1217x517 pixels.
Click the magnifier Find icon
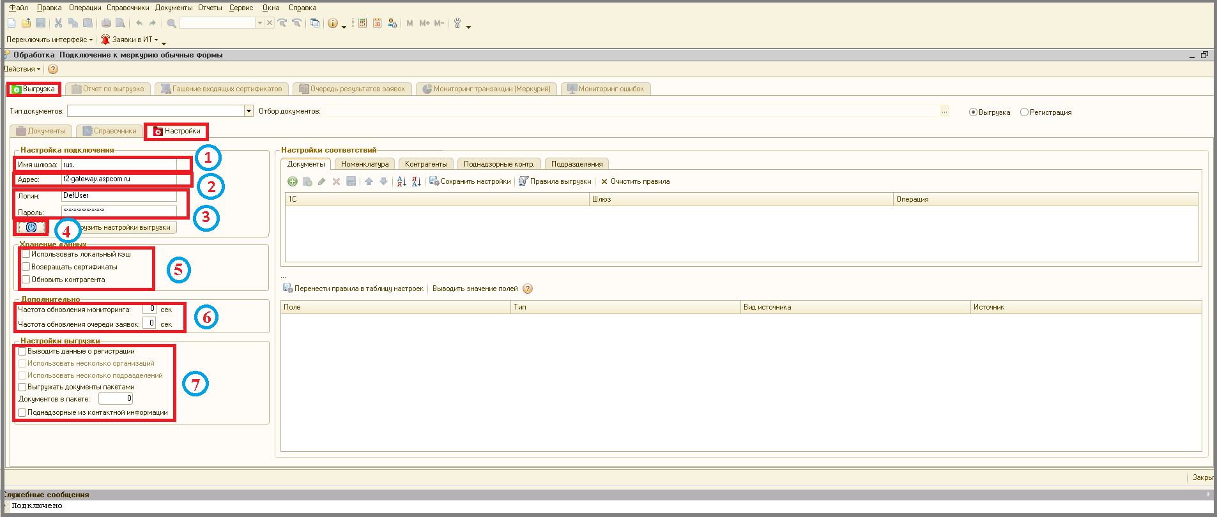coord(171,23)
